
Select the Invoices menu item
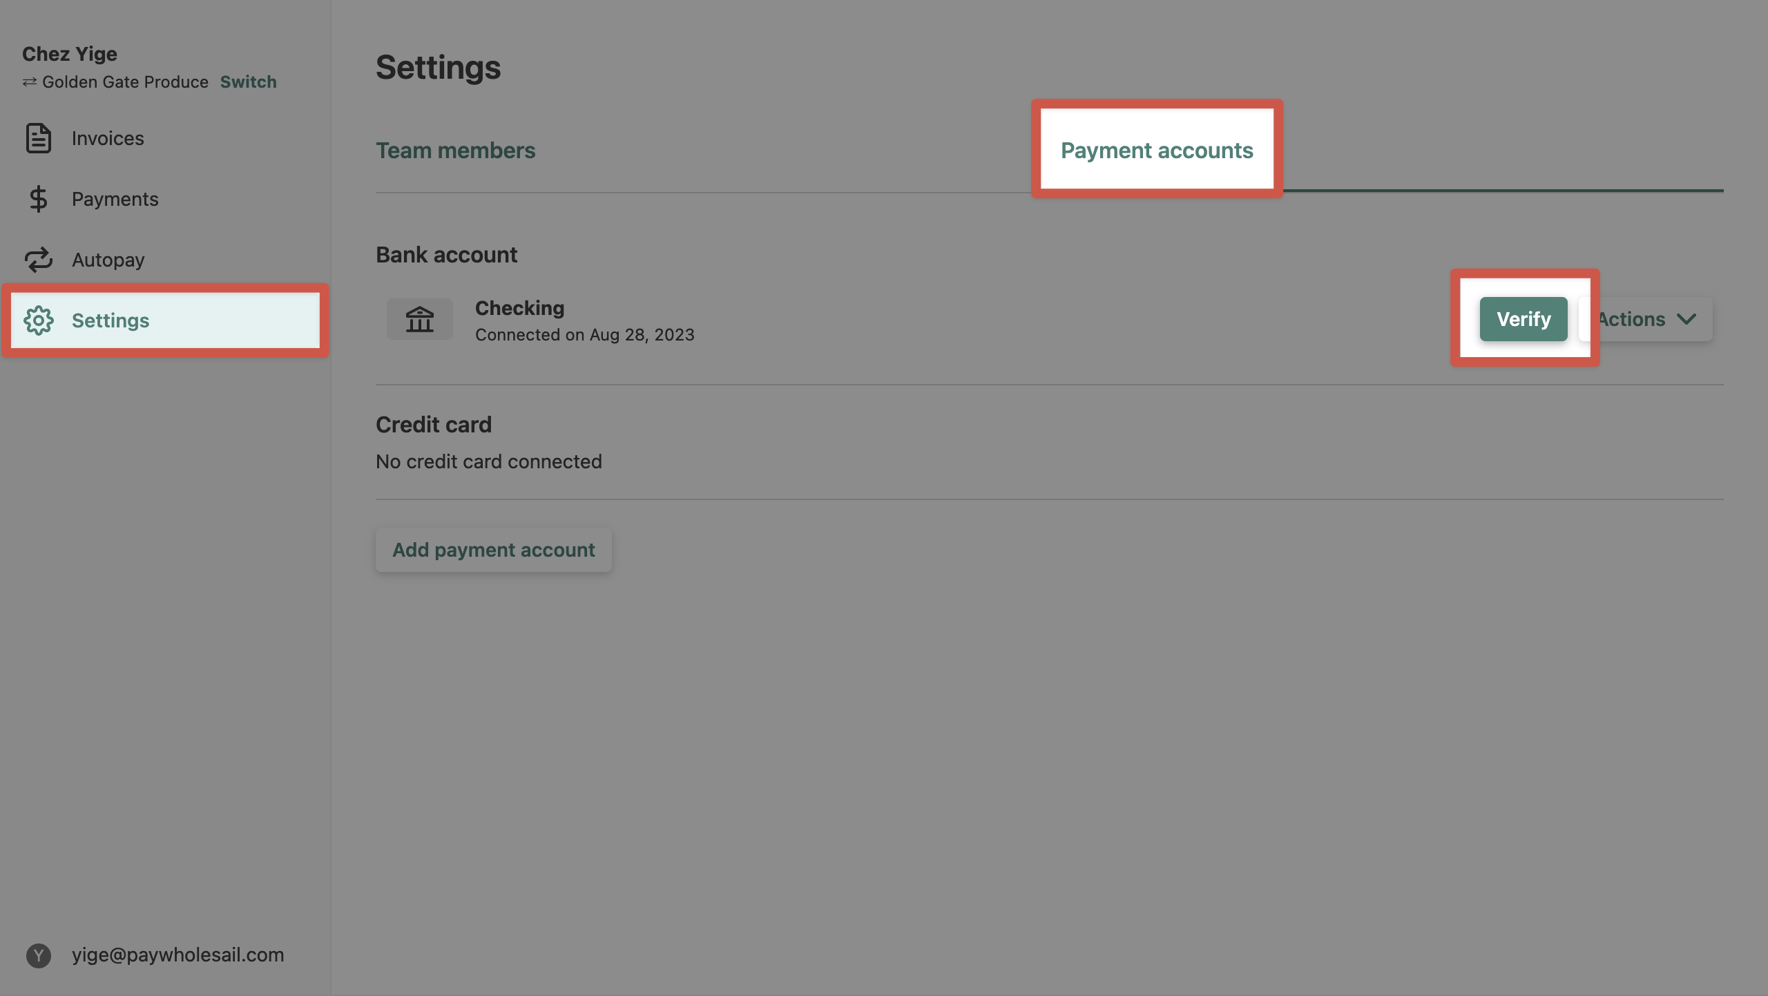click(108, 137)
